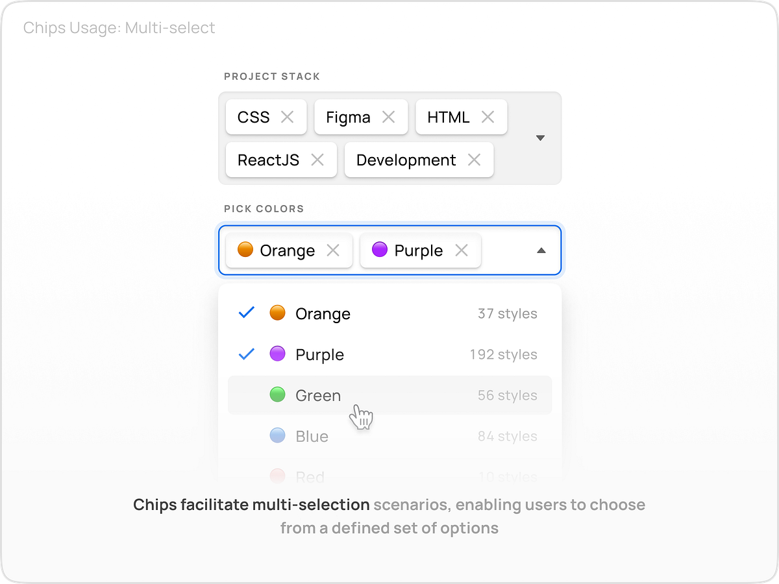
Task: Remove the ReactJS chip
Action: pos(318,160)
